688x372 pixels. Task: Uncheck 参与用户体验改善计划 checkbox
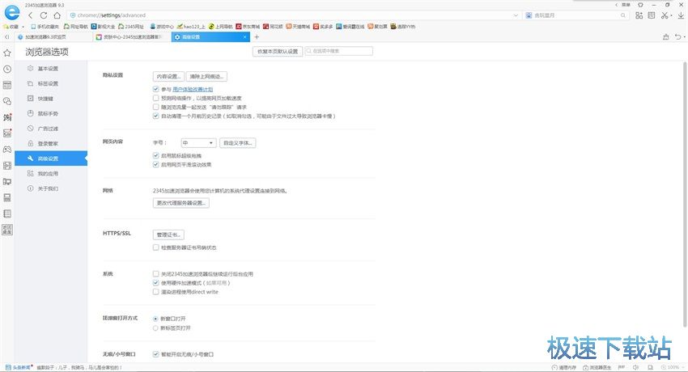coord(155,89)
